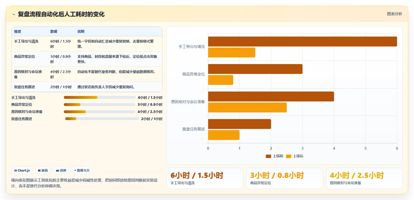Select the 原因核对与会议准备 table cell
Screen dimensions: 414x200
pyautogui.click(x=29, y=74)
